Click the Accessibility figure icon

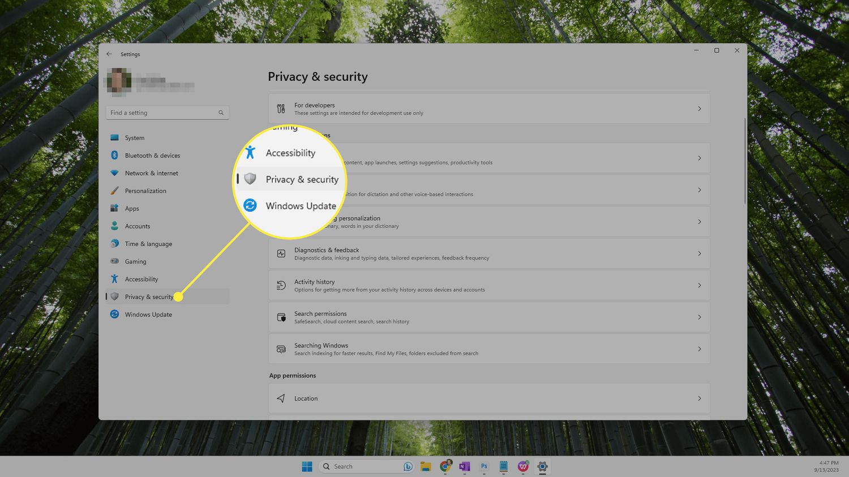[x=114, y=279]
